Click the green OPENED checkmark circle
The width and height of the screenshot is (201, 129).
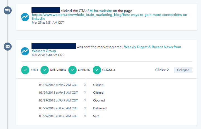coord(72,70)
